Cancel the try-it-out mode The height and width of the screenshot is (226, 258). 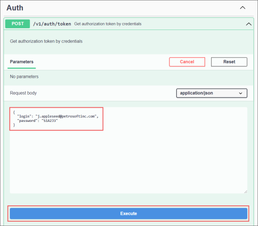coord(187,62)
